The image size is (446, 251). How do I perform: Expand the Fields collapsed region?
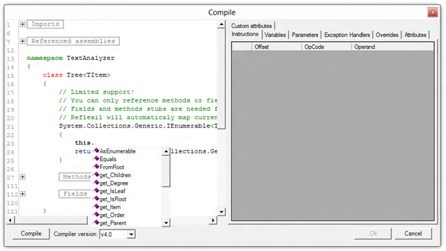click(22, 194)
